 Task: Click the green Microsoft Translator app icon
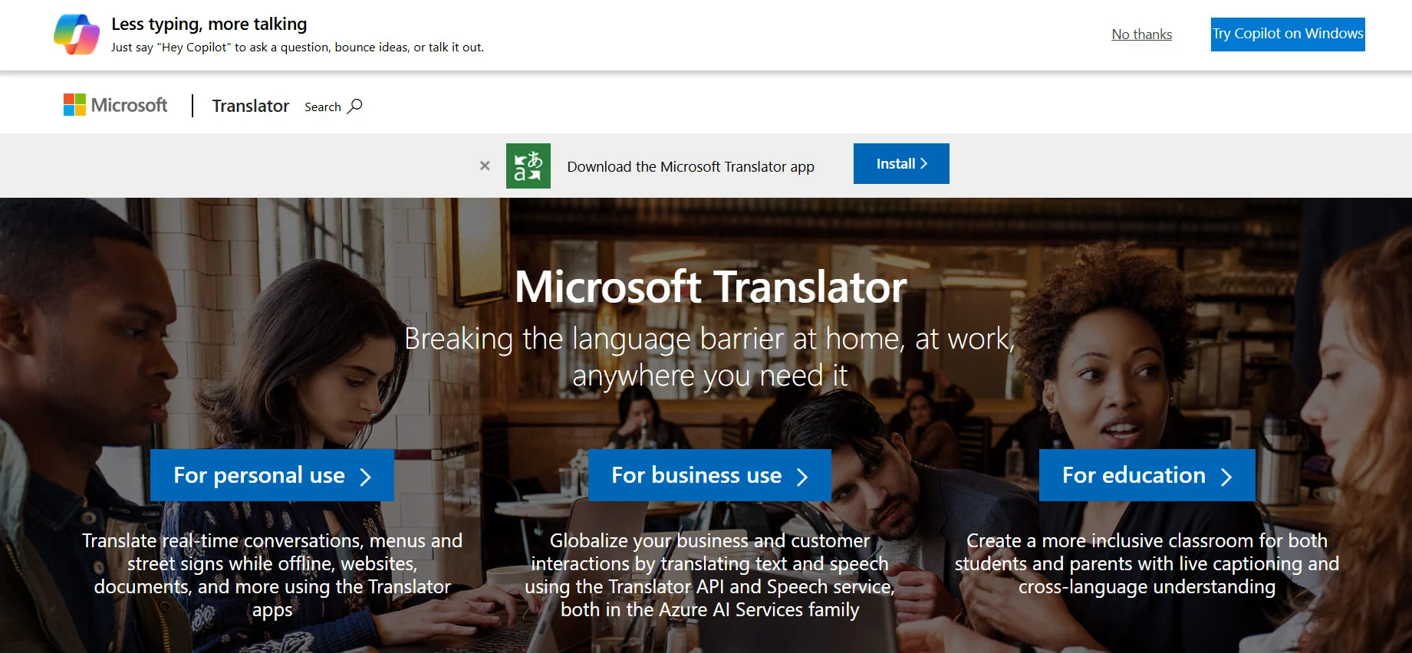[528, 166]
